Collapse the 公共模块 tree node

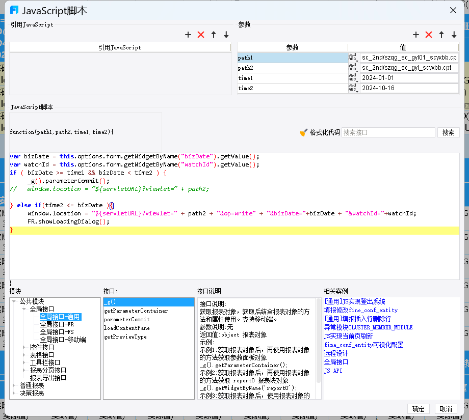pyautogui.click(x=14, y=301)
